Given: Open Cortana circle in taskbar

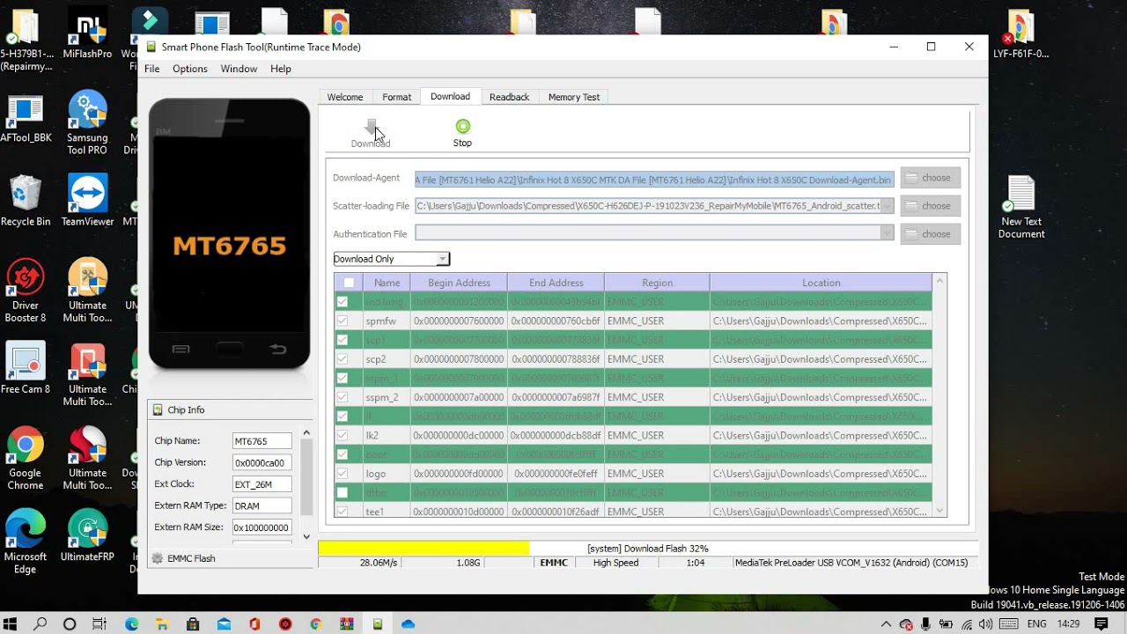Looking at the screenshot, I should 70,623.
